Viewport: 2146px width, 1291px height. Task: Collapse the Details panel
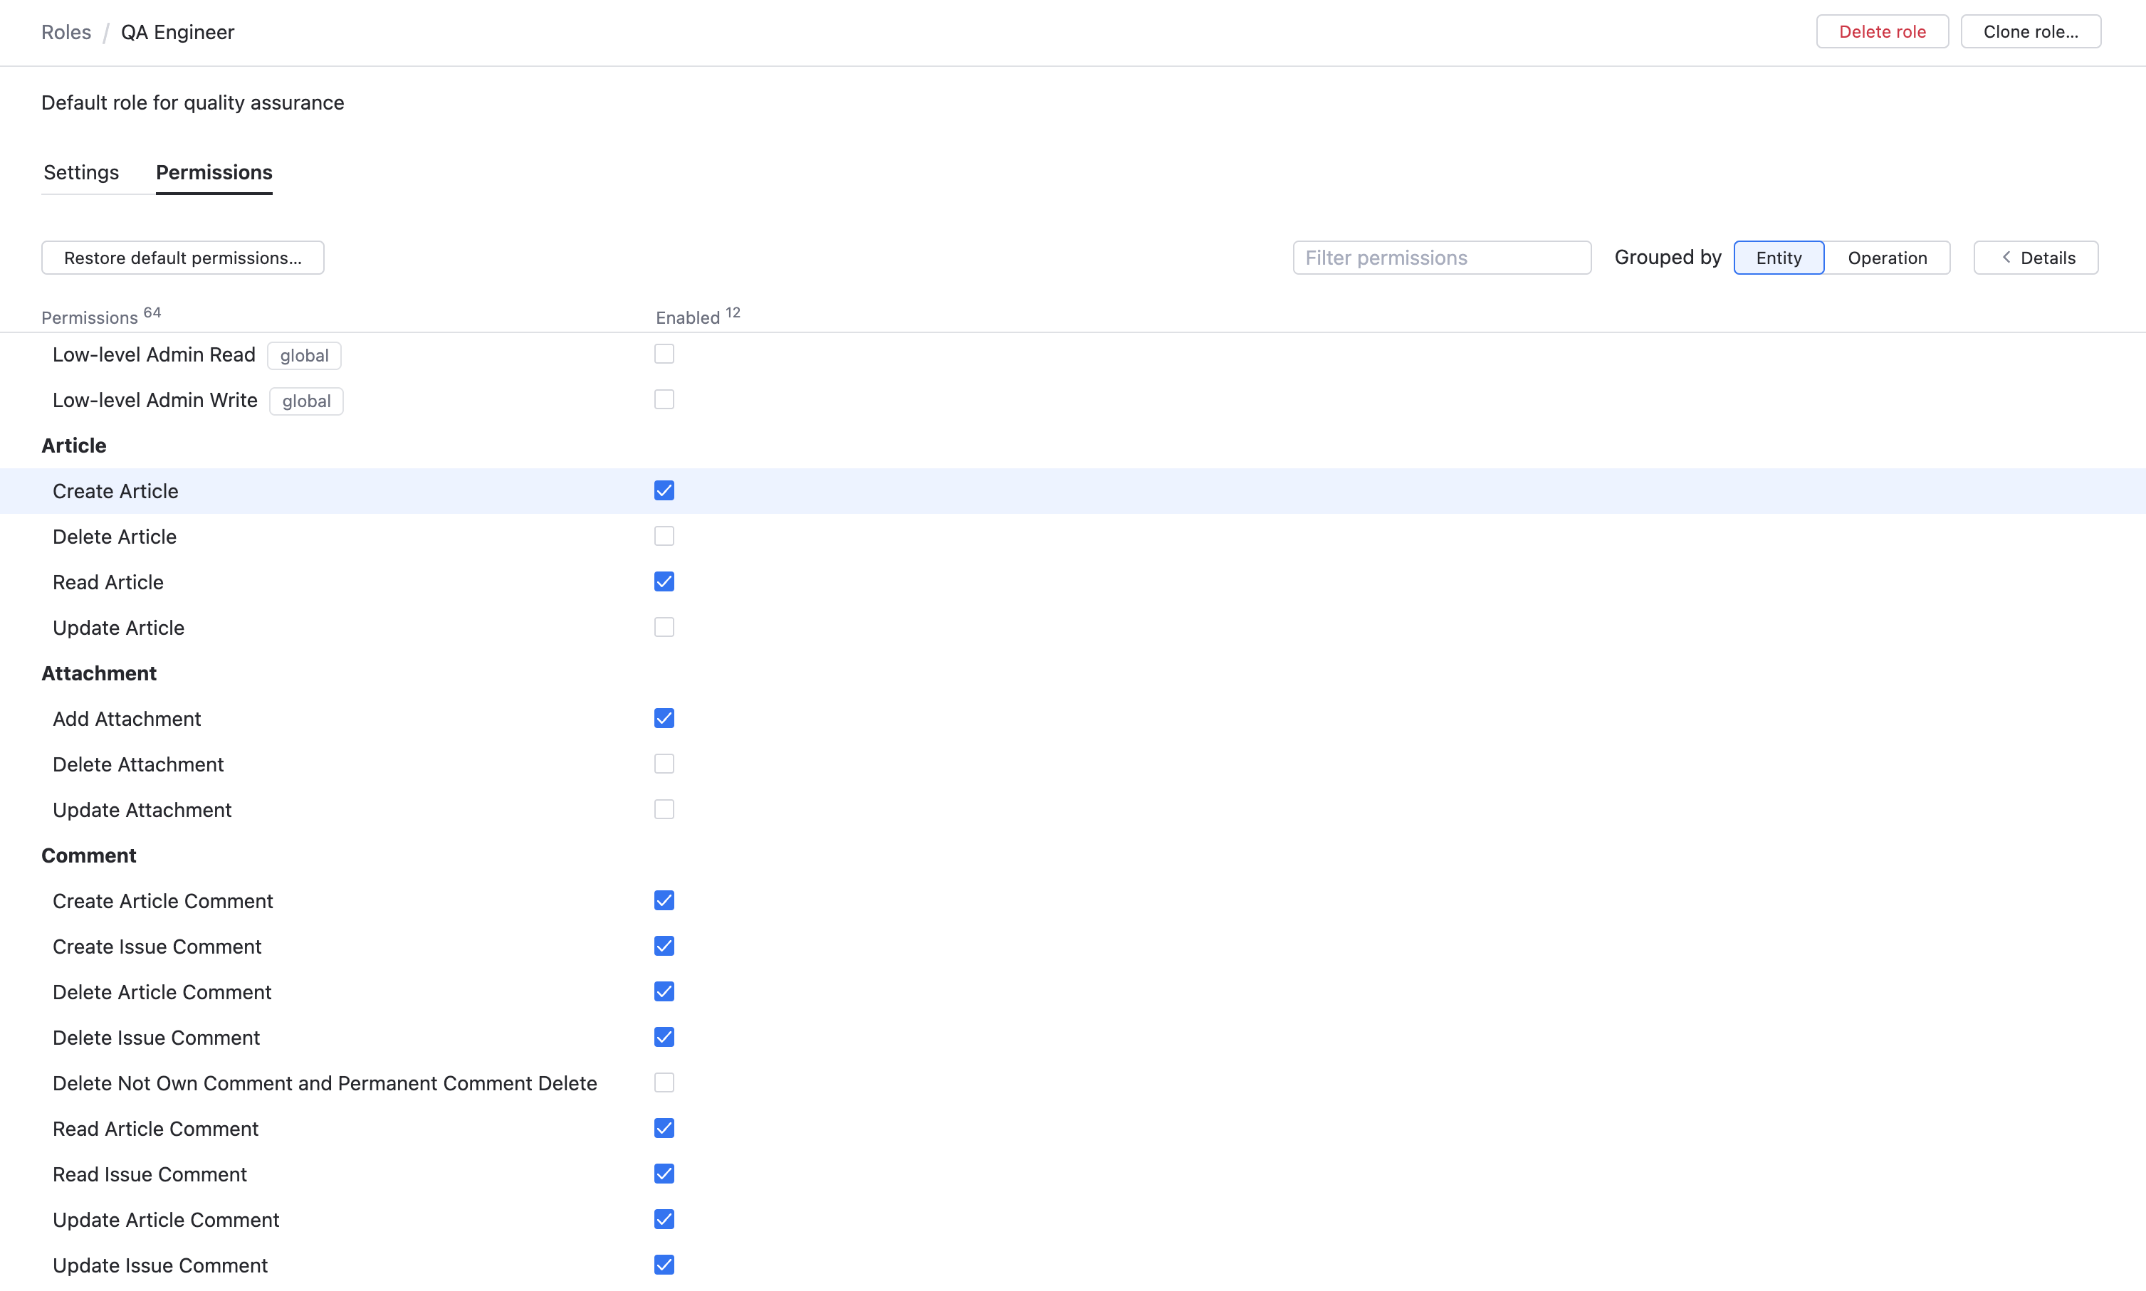[x=2036, y=258]
